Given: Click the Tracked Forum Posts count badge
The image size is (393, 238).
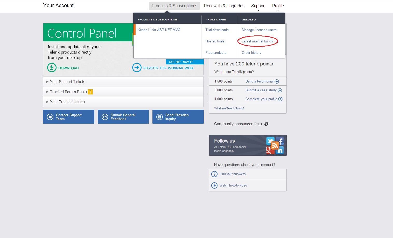Looking at the screenshot, I should (90, 92).
